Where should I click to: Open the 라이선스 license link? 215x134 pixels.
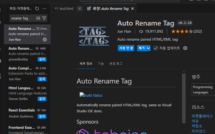pos(199,131)
